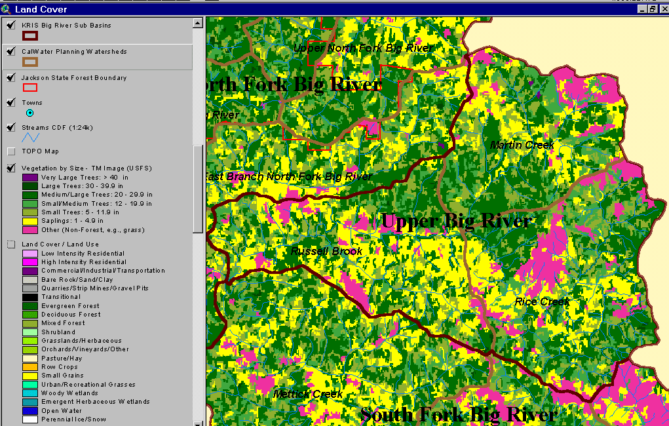Screen dimensions: 669x426
Task: Select the Land Cover / Land Use layer name
Action: [x=60, y=244]
